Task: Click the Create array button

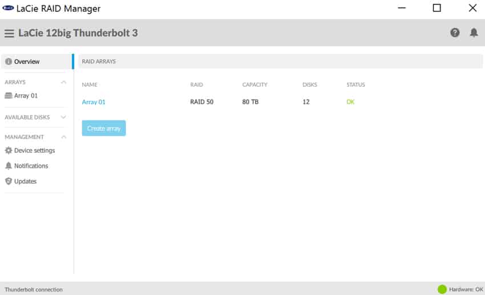Action: (104, 128)
